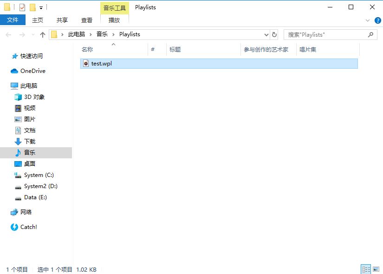Switch to the 播放 ribbon tab
Viewport: 383px width, 274px height.
pos(114,20)
